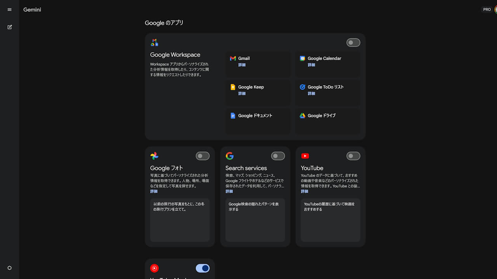Open the sidebar with the hamburger menu
Viewport: 497px width, 279px height.
point(9,9)
